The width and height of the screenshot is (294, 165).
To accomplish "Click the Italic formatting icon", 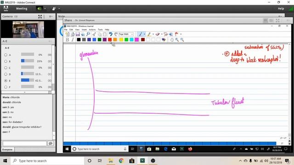I will click(x=73, y=39).
